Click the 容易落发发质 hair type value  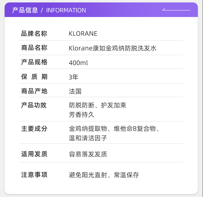[x=88, y=154]
